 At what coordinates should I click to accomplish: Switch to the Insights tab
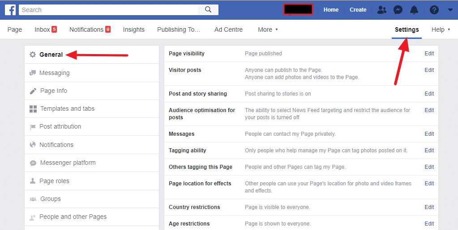pyautogui.click(x=134, y=29)
